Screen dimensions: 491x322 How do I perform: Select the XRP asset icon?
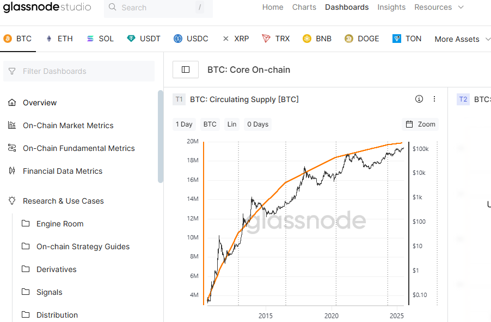[x=225, y=39]
